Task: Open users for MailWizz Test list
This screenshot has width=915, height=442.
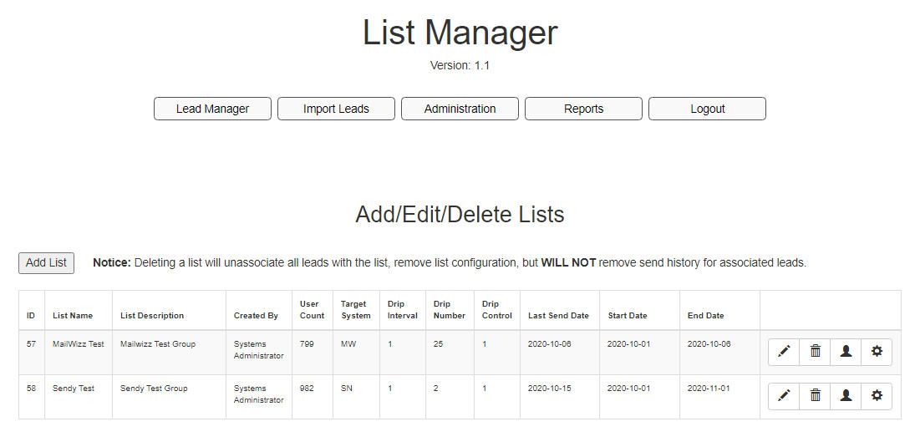Action: point(846,352)
